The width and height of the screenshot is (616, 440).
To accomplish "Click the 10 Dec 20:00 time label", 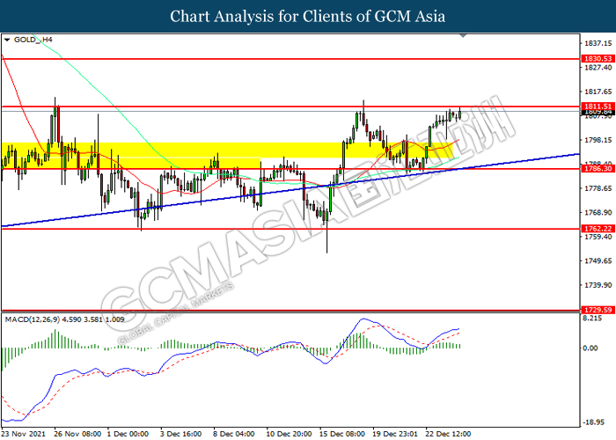I will tap(289, 434).
